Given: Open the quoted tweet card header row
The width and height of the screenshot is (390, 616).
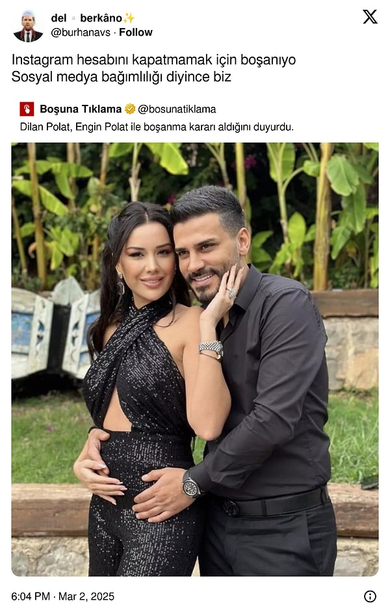Looking at the screenshot, I should 118,109.
